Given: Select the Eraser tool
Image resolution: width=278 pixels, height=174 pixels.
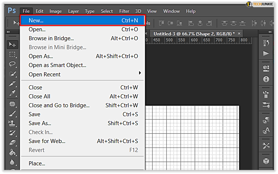Looking at the screenshot, I should pyautogui.click(x=12, y=143).
